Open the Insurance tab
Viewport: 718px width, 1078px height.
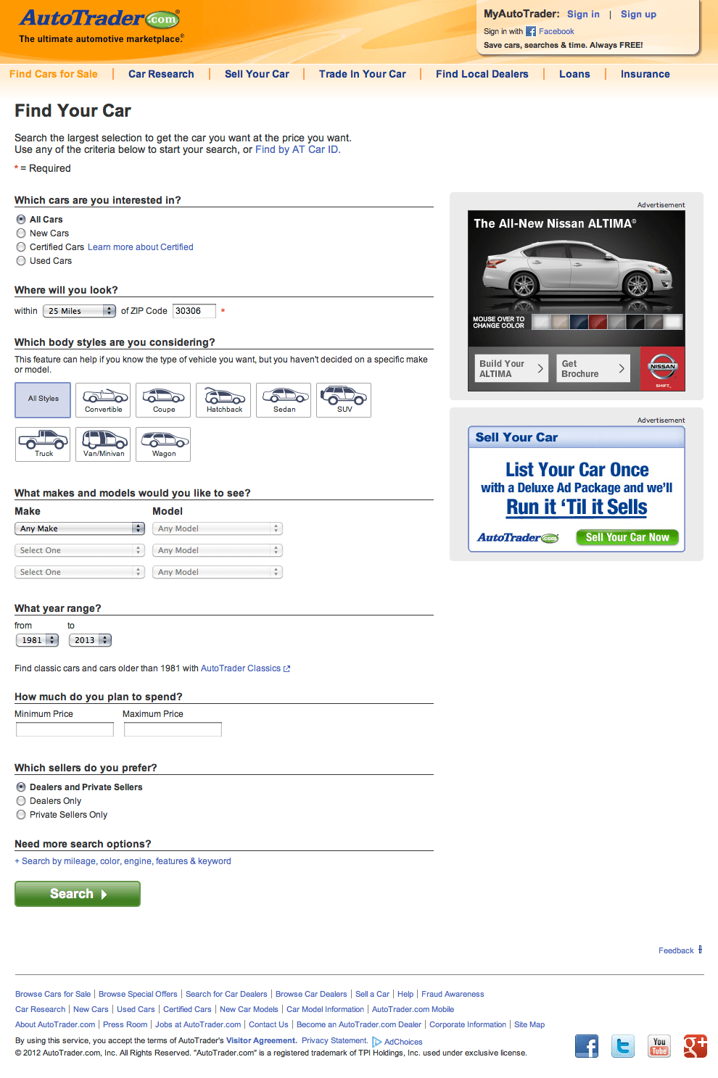(645, 74)
